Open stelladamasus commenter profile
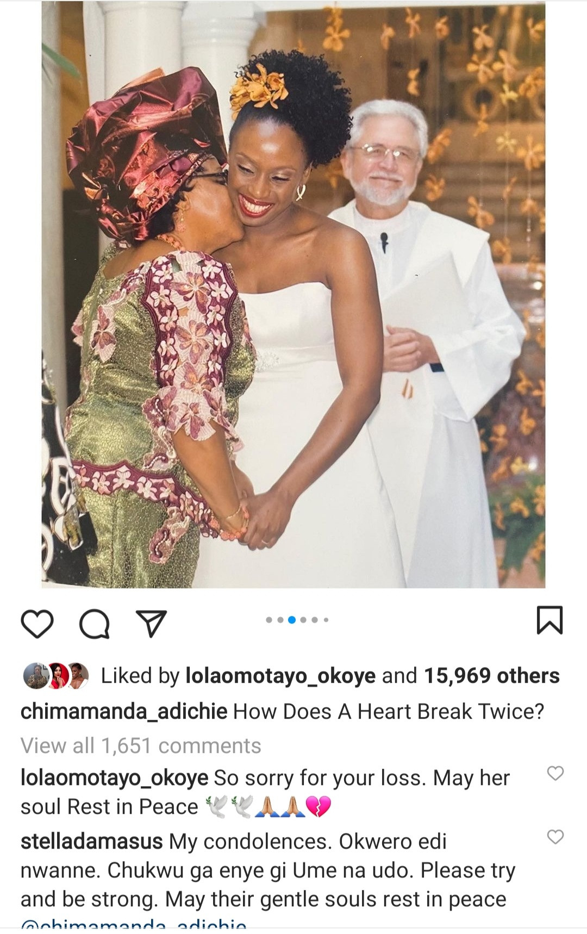The image size is (587, 934). (91, 842)
